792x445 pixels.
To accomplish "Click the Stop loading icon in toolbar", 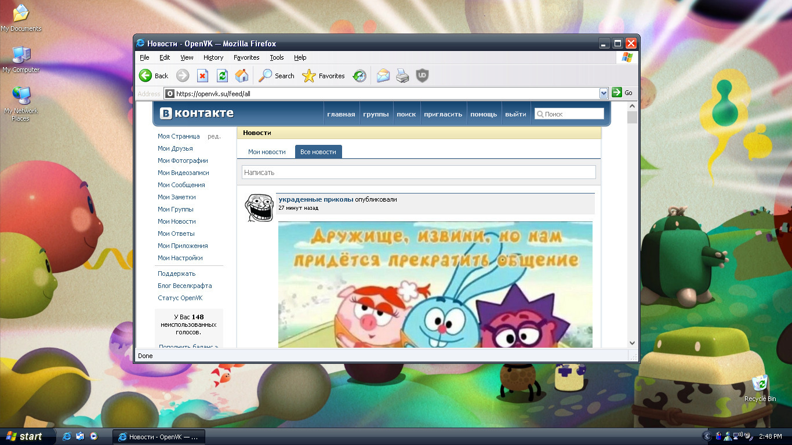I will (x=202, y=76).
